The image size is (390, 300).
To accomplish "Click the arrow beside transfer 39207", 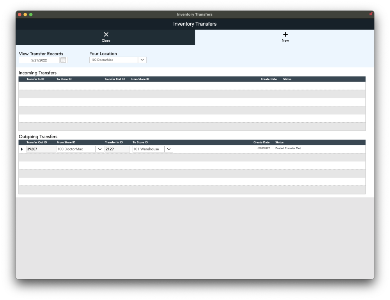I will (22, 149).
